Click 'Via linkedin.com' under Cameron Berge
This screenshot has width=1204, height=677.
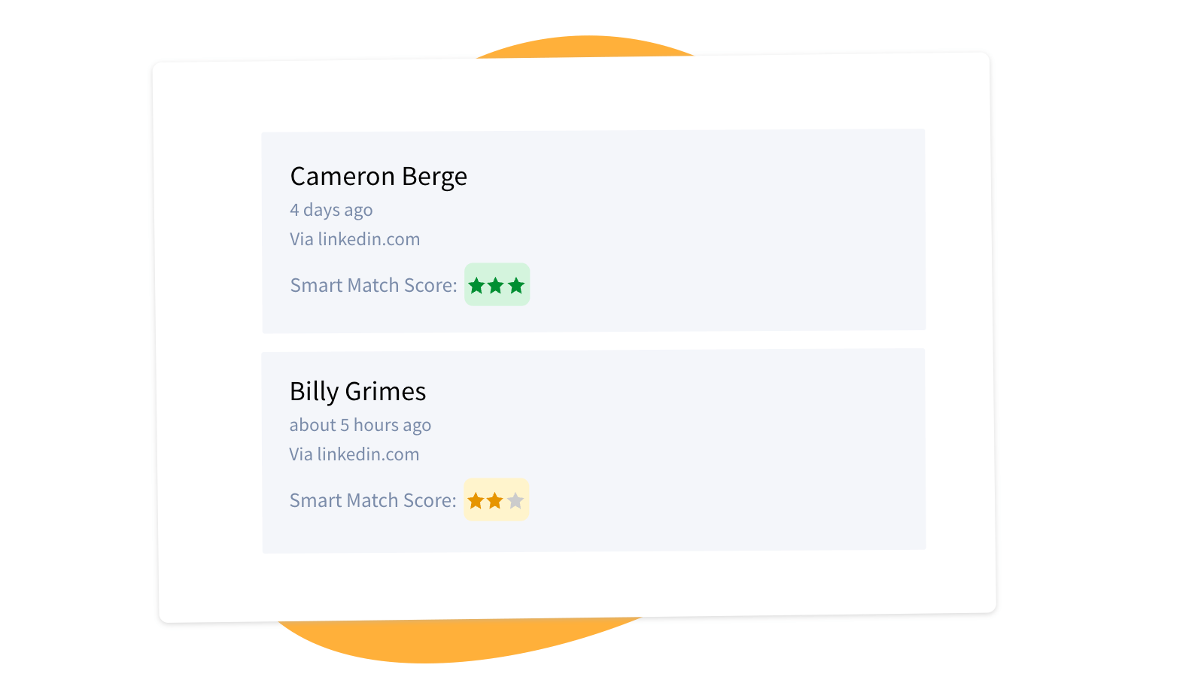(x=355, y=239)
